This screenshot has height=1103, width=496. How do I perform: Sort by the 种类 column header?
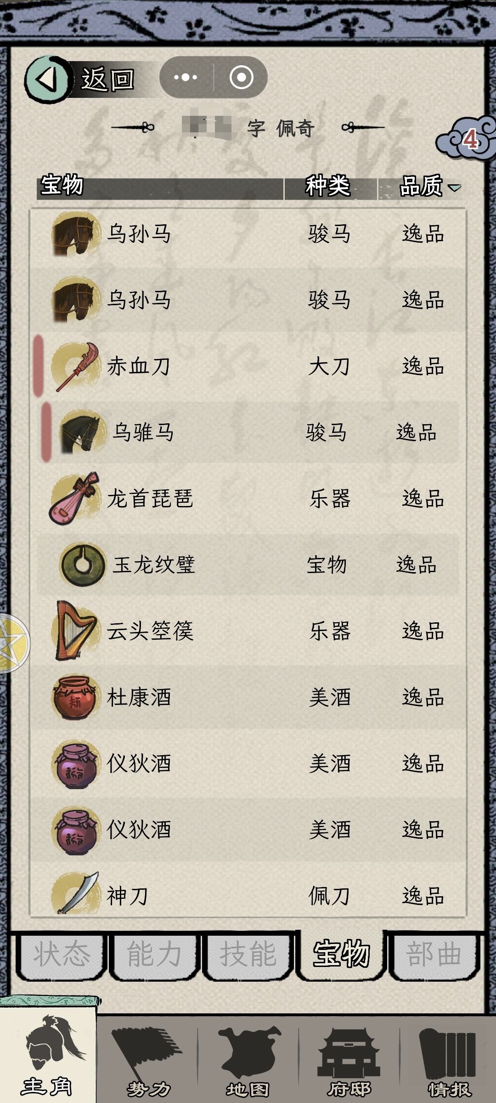pos(328,186)
